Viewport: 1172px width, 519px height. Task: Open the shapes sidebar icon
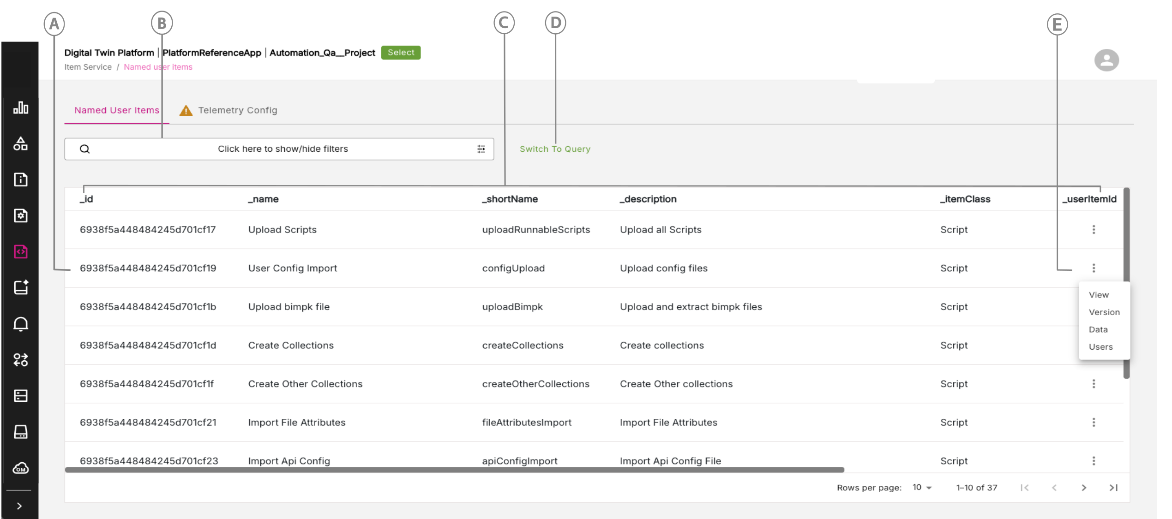21,143
